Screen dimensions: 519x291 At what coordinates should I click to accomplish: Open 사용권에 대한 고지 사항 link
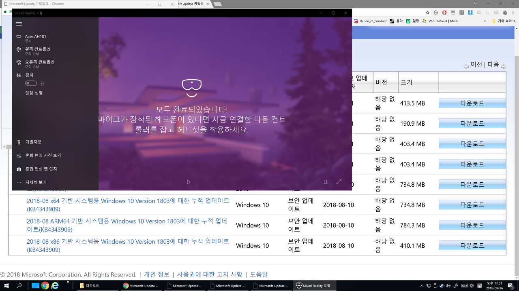click(x=210, y=274)
